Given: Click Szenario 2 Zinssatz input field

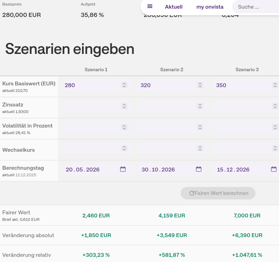Looking at the screenshot, I should [x=166, y=106].
